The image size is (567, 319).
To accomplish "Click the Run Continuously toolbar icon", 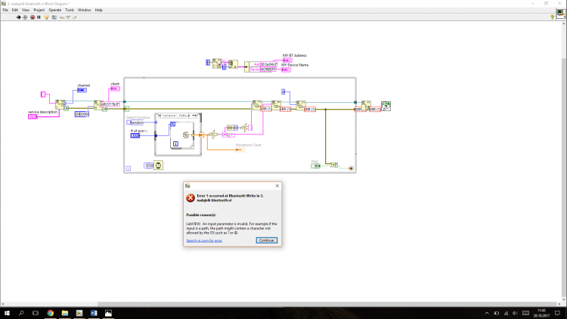I will point(25,17).
